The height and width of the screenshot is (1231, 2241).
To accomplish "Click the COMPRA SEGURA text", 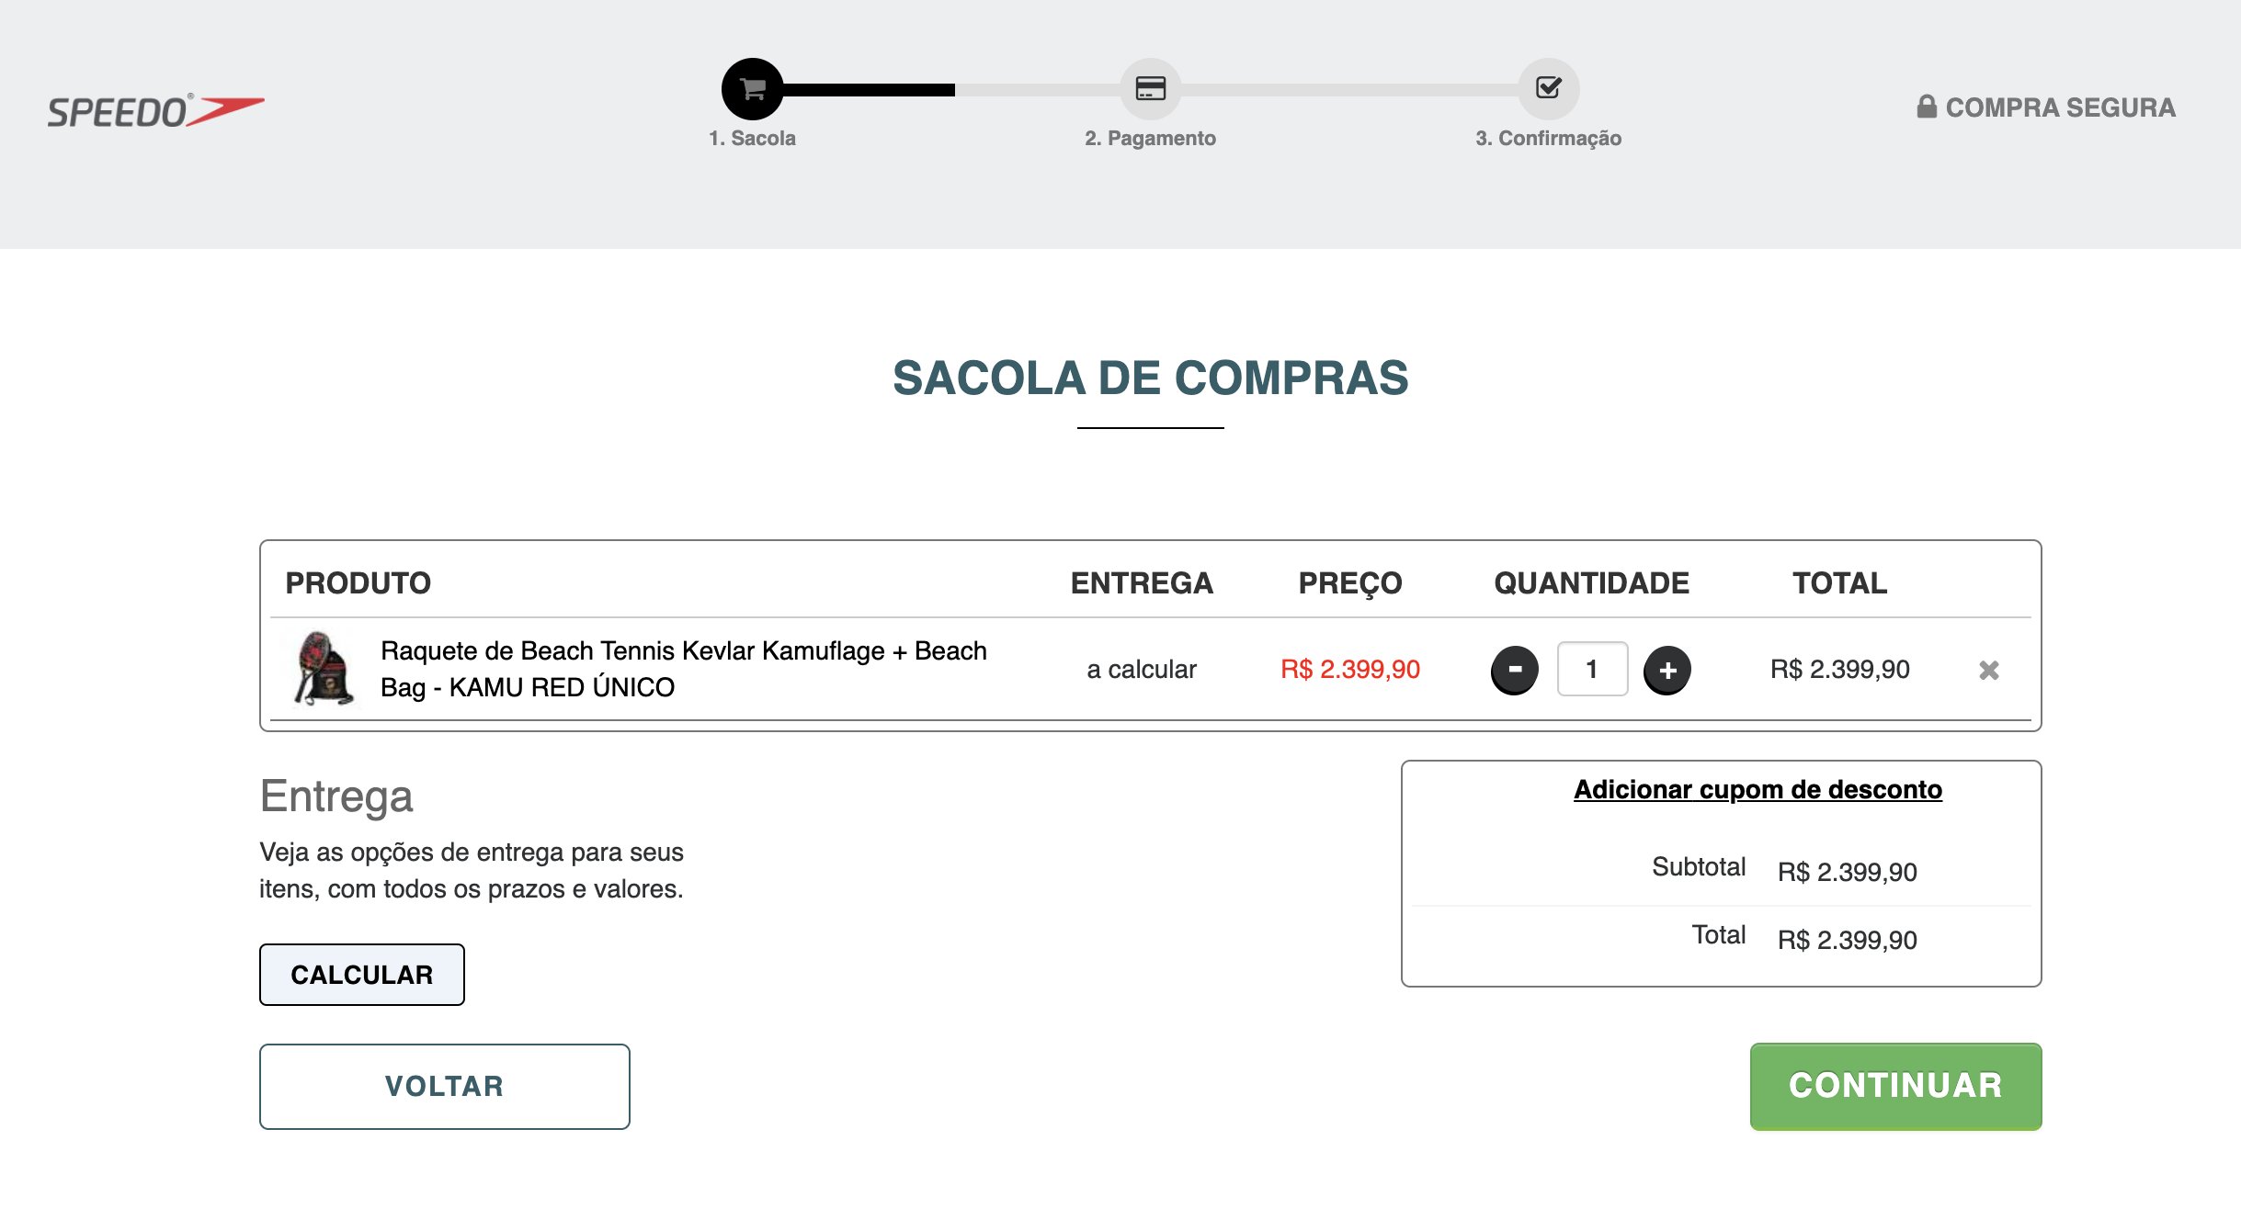I will tap(2061, 107).
